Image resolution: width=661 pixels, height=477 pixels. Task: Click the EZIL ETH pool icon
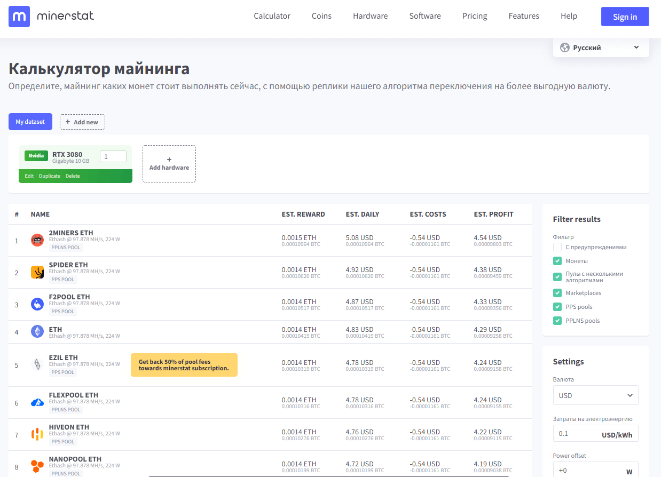tap(37, 364)
